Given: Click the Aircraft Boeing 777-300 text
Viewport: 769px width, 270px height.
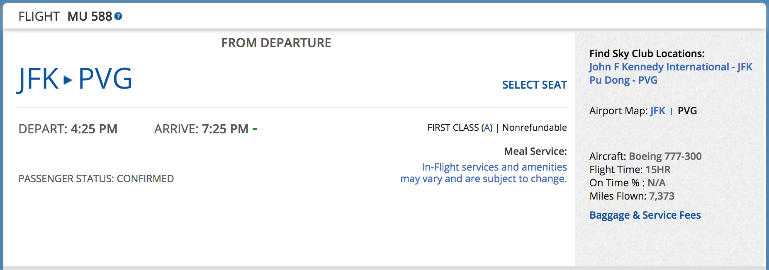Looking at the screenshot, I should pyautogui.click(x=645, y=157).
